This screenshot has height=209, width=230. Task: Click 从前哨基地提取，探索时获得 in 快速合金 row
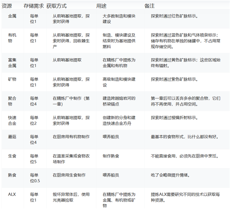coord(71,121)
